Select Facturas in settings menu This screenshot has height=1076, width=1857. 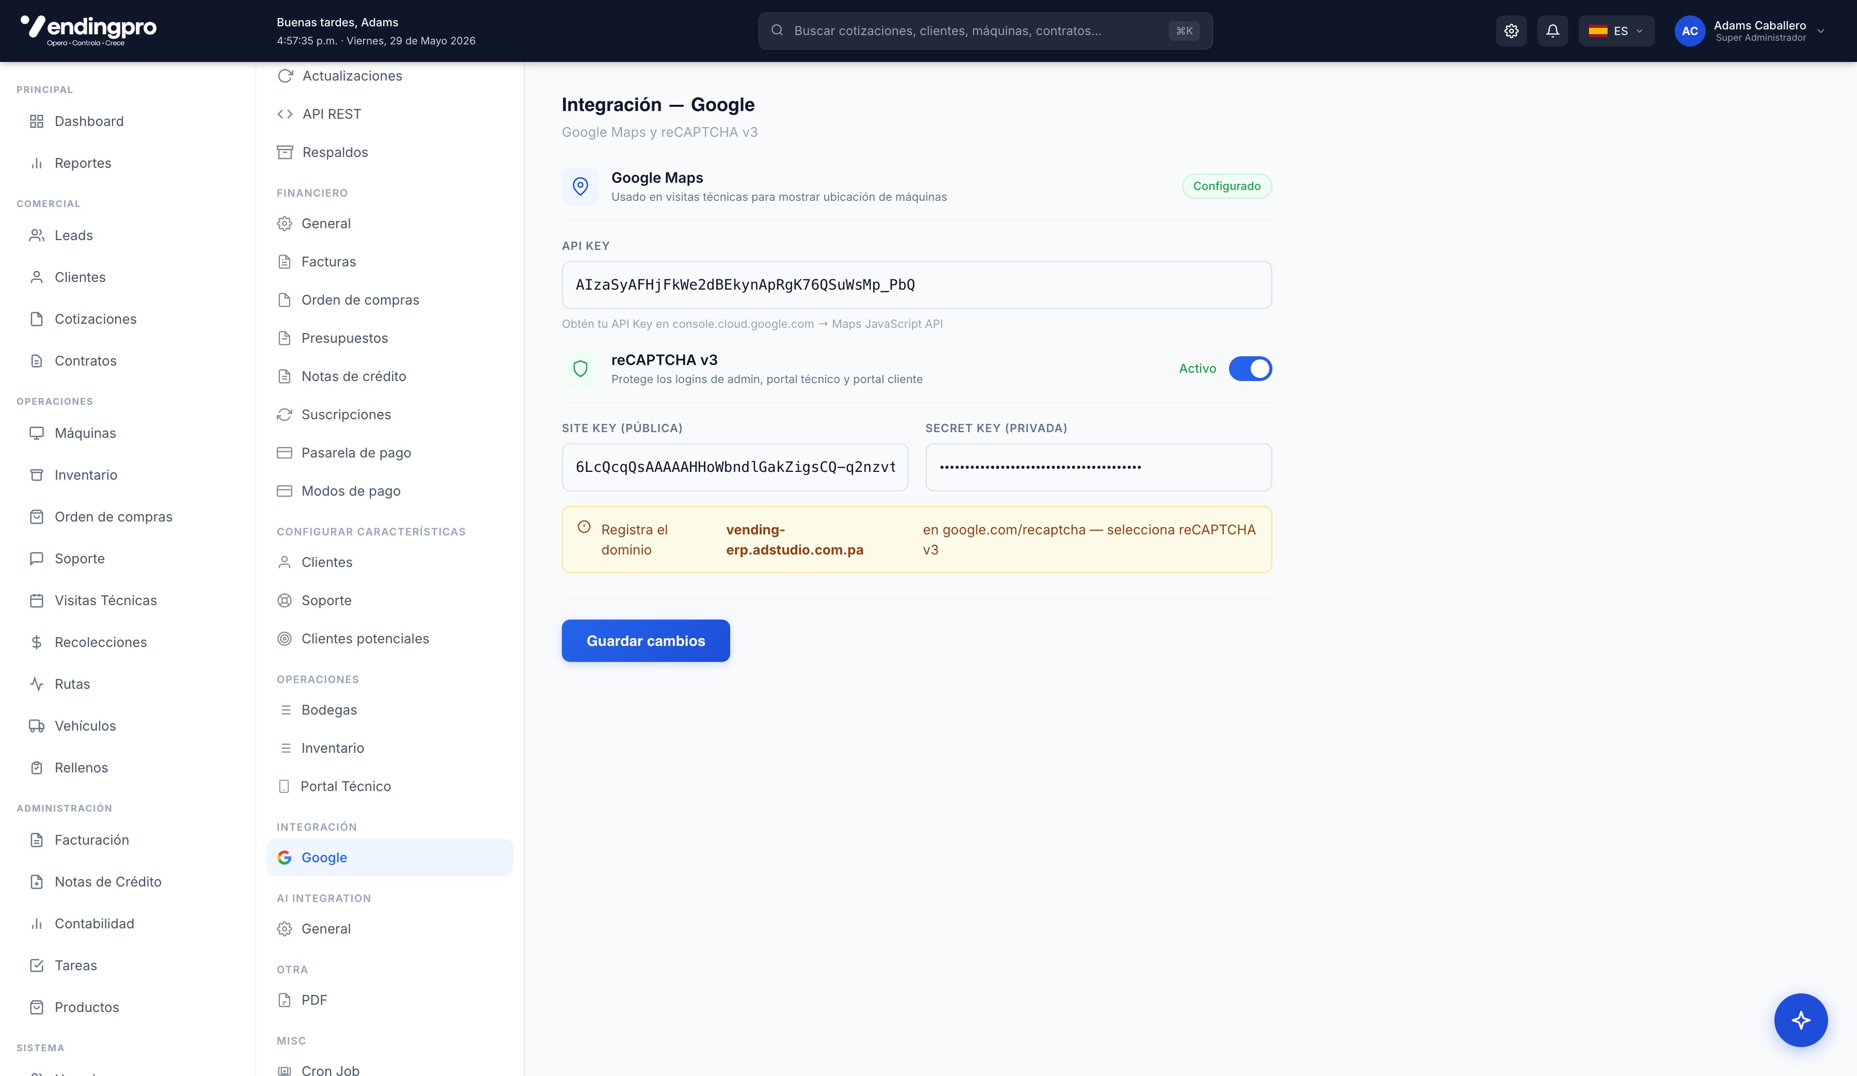pyautogui.click(x=328, y=262)
